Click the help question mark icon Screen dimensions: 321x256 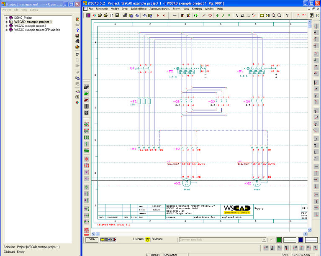287,15
